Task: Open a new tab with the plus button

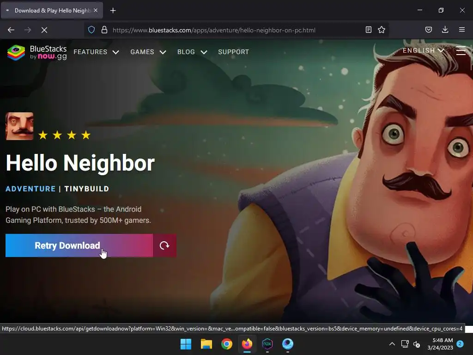Action: click(113, 11)
